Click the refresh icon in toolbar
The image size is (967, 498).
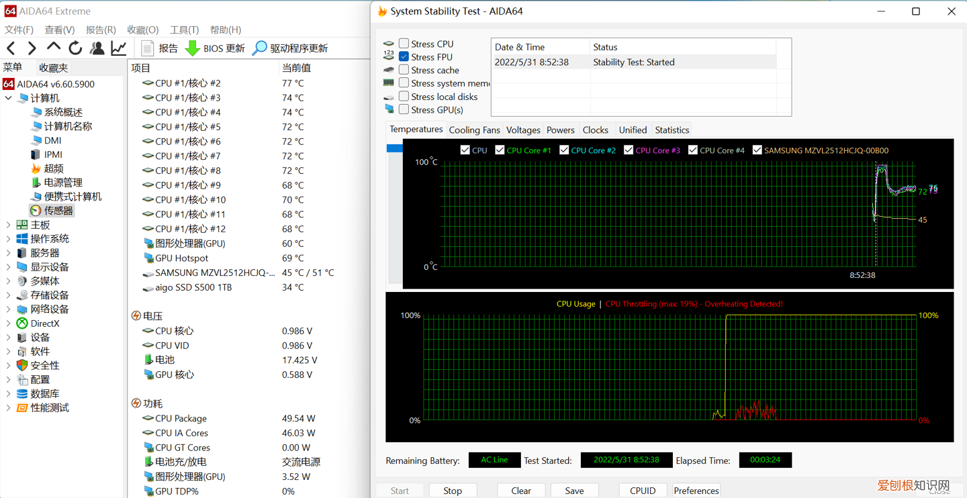click(75, 48)
